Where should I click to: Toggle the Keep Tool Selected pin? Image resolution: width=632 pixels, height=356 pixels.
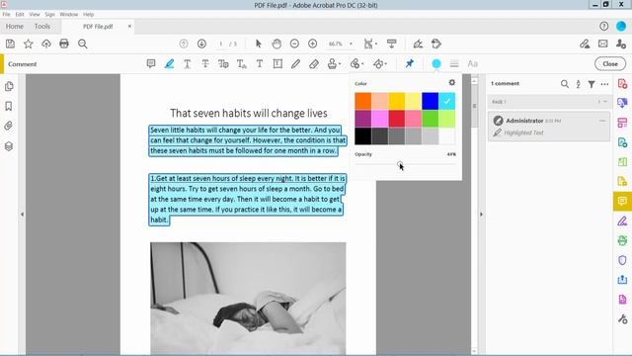[410, 63]
